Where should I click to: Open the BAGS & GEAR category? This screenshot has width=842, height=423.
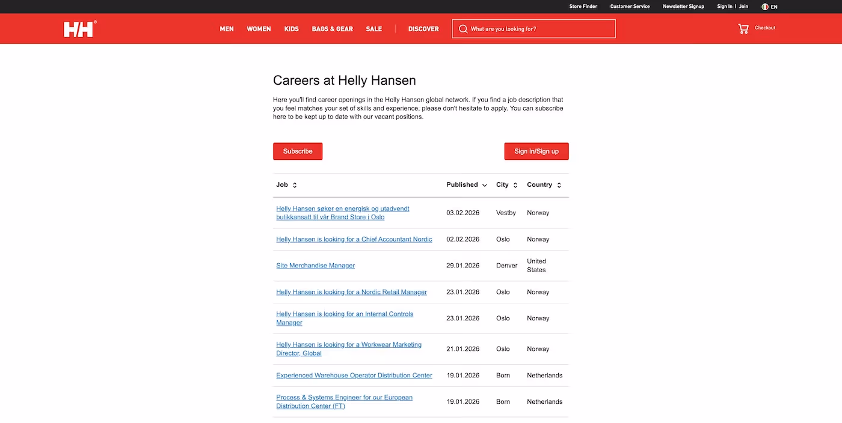pos(332,28)
